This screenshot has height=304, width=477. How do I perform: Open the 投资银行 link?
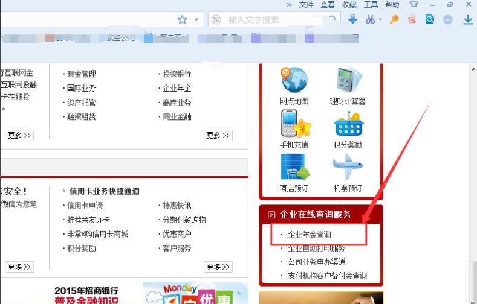[177, 74]
